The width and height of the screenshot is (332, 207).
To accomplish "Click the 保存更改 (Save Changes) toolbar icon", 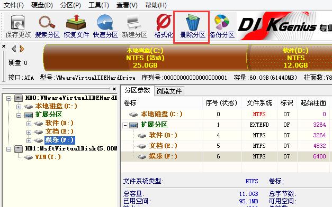I will 18,22.
